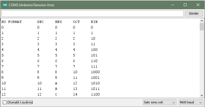Click the BIN column header text

(x=94, y=22)
